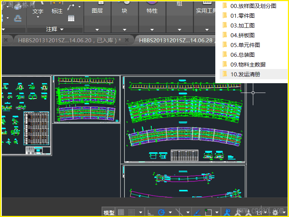Image resolution: width=289 pixels, height=217 pixels.
Task: Click the object snap tracking icon
Action: (x=198, y=212)
